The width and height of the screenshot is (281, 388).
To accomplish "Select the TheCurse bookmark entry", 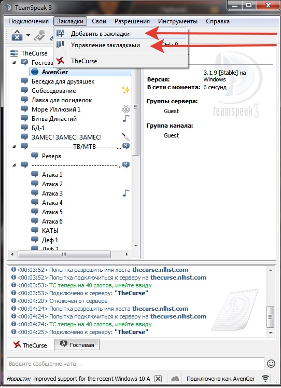I will click(x=120, y=61).
